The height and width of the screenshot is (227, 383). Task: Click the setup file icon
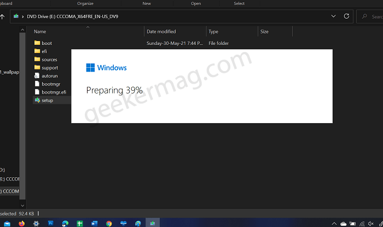[37, 100]
